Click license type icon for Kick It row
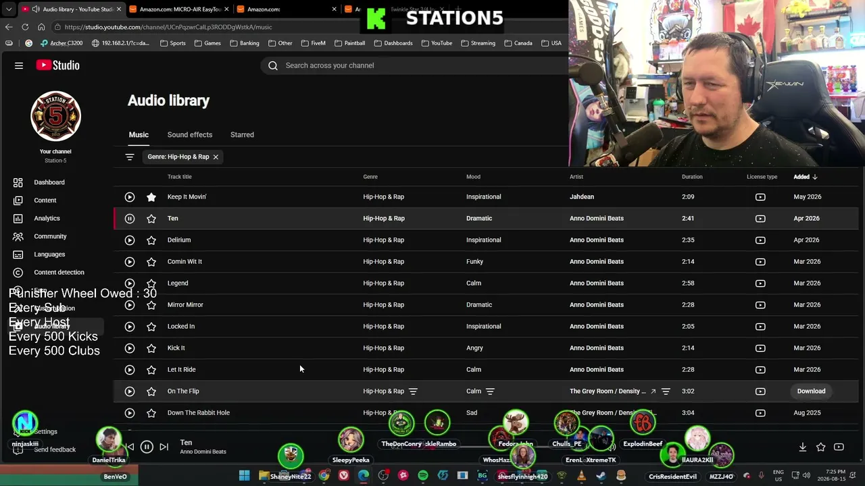Screen dimensions: 865x486 (x=760, y=348)
